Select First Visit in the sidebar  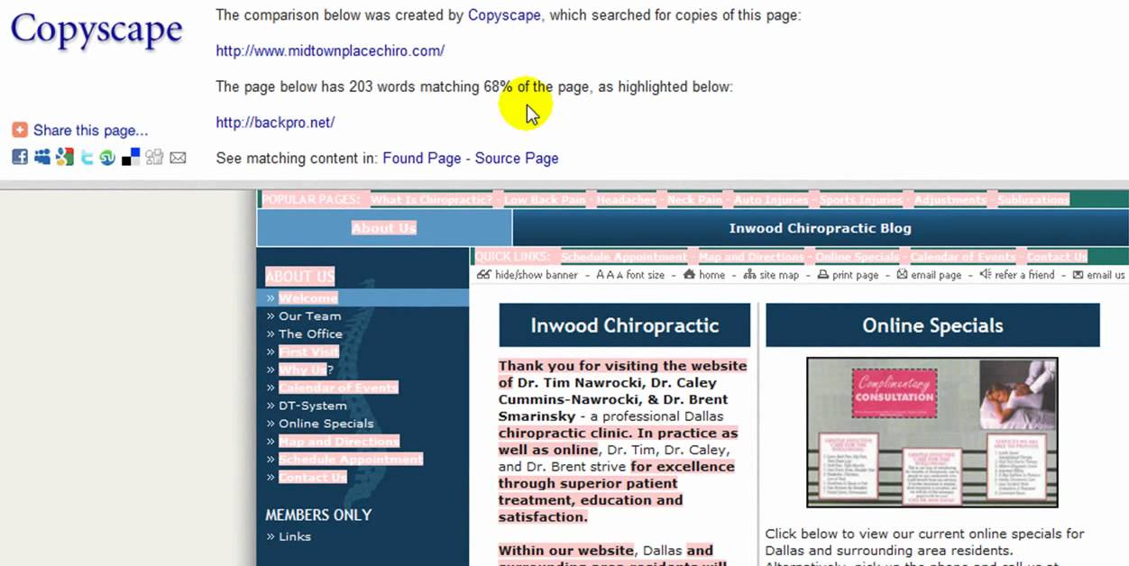tap(308, 351)
